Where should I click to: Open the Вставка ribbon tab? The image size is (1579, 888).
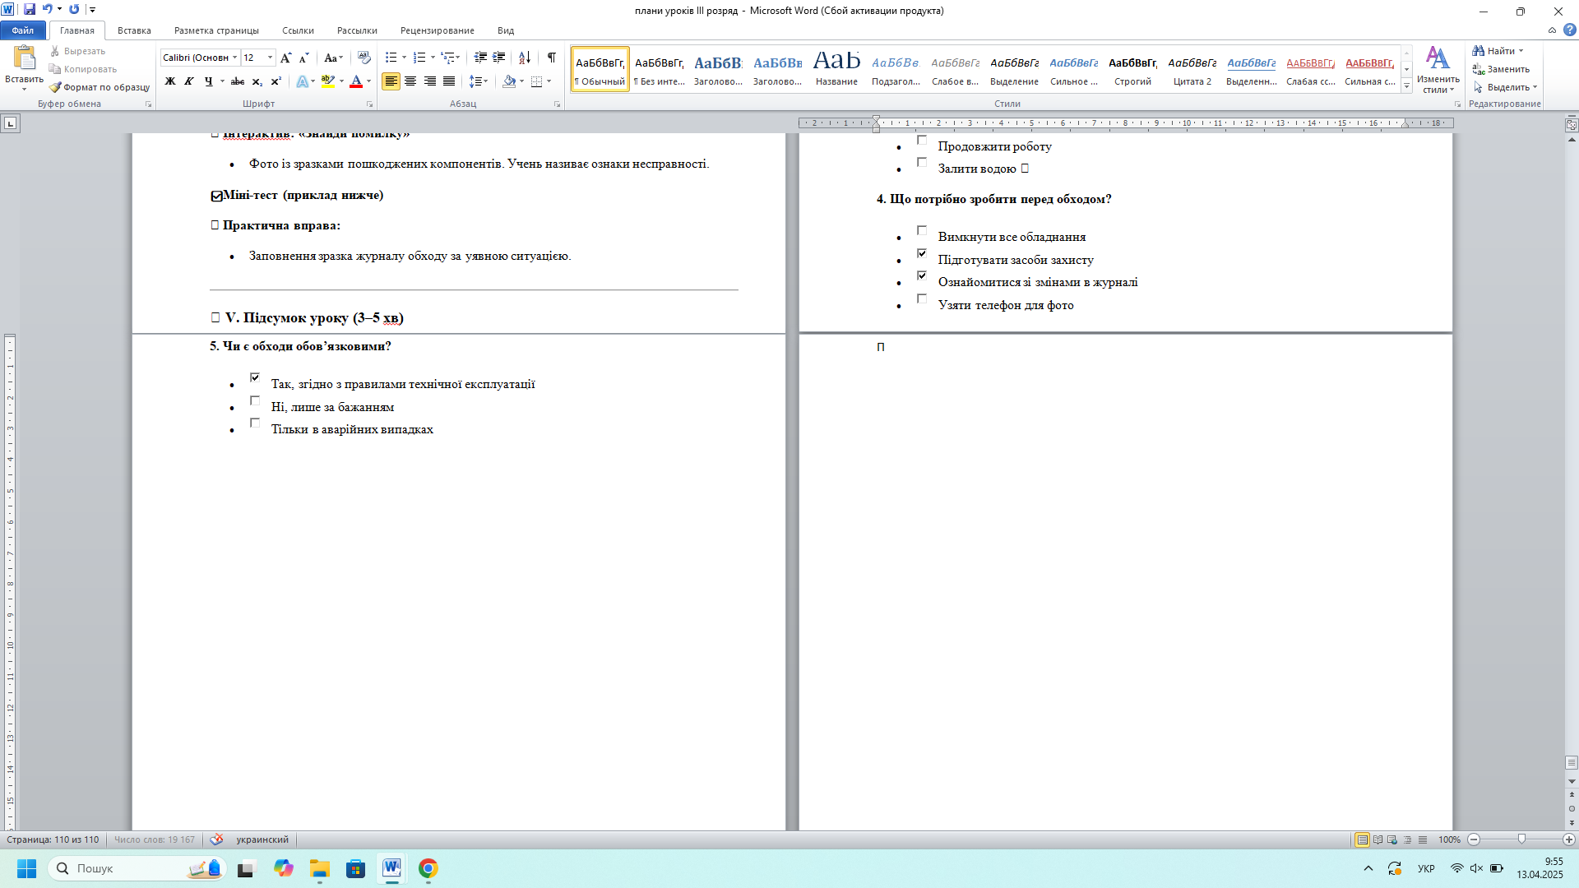point(134,30)
